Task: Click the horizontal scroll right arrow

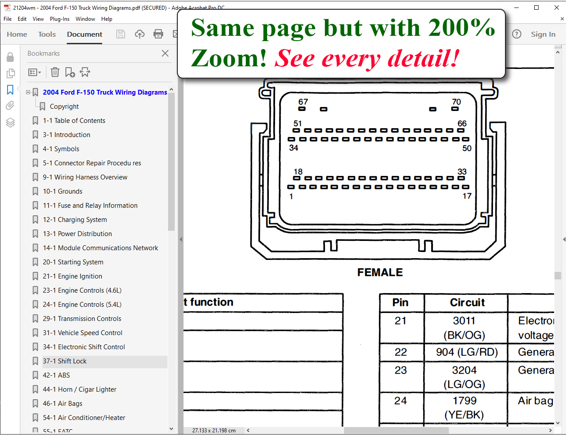Action: [x=551, y=430]
